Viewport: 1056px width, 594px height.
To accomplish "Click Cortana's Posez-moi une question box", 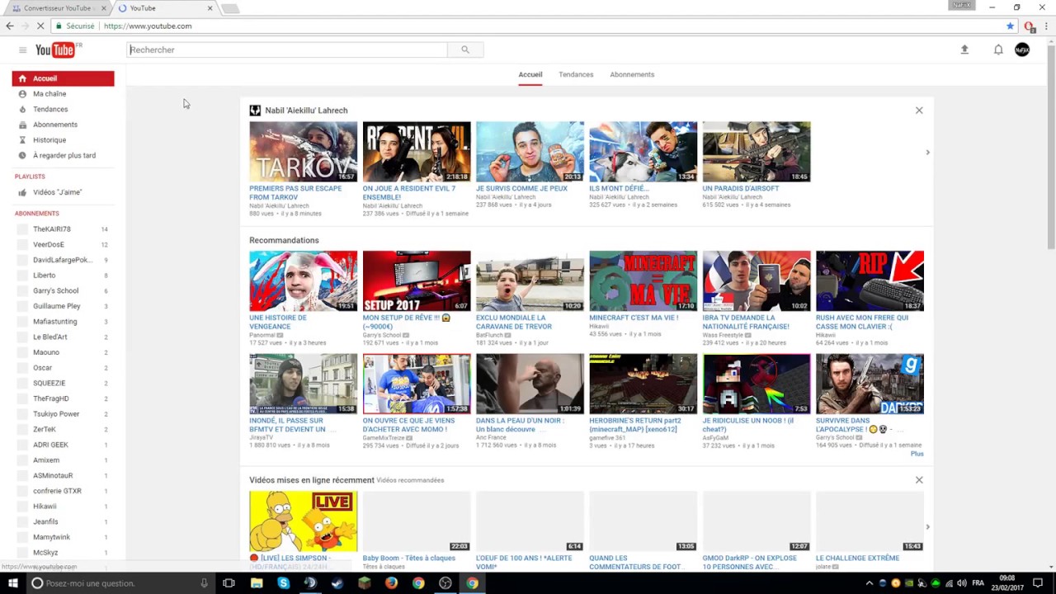I will (120, 583).
